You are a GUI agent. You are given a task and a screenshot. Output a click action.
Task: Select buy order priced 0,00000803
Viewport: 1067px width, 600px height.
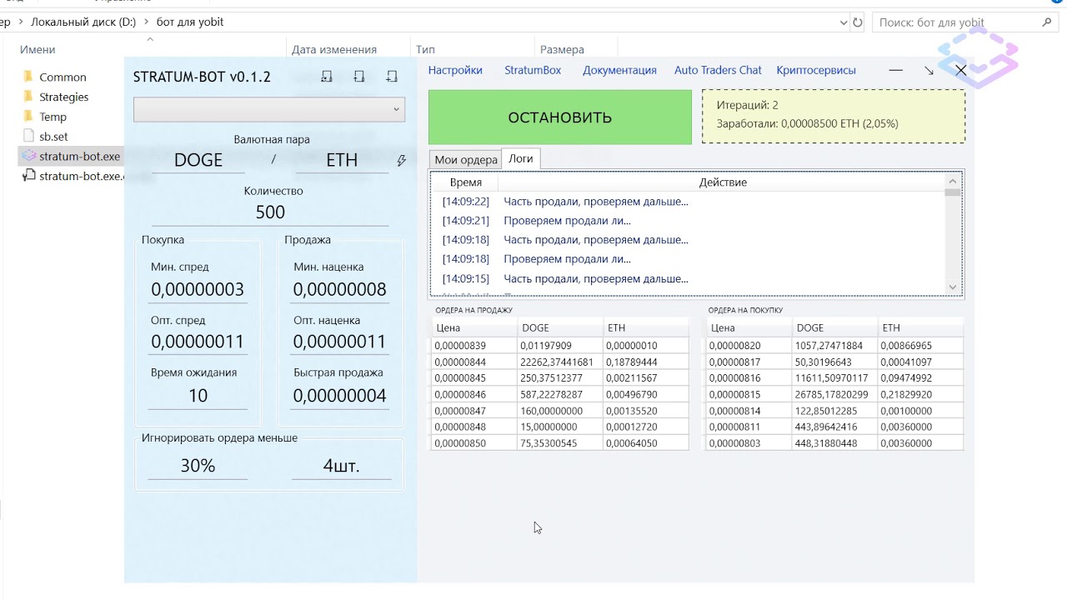pyautogui.click(x=834, y=443)
